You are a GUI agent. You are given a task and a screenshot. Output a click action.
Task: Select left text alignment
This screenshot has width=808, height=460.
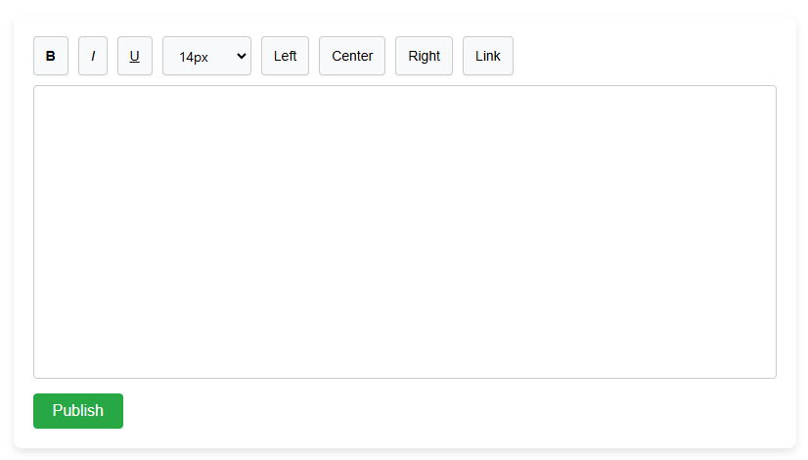pos(285,56)
